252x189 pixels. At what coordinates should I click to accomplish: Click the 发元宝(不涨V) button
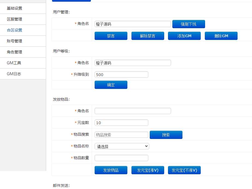(184, 170)
